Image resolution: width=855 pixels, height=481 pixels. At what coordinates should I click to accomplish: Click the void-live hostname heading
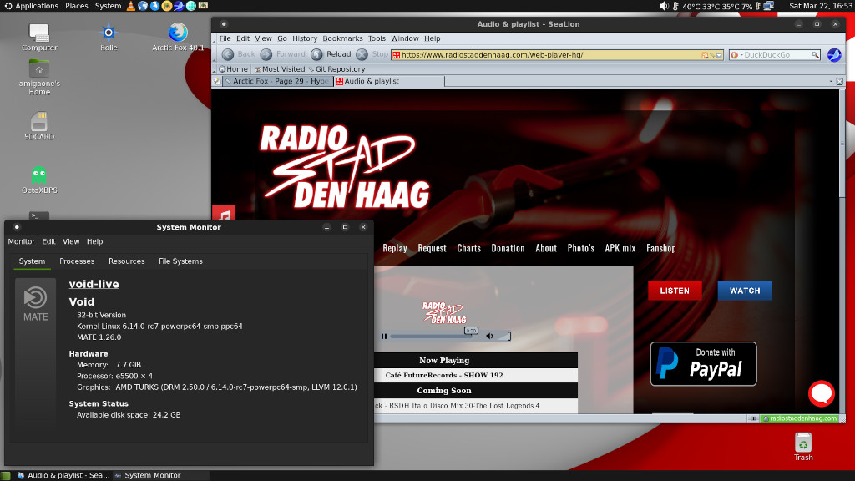[94, 284]
